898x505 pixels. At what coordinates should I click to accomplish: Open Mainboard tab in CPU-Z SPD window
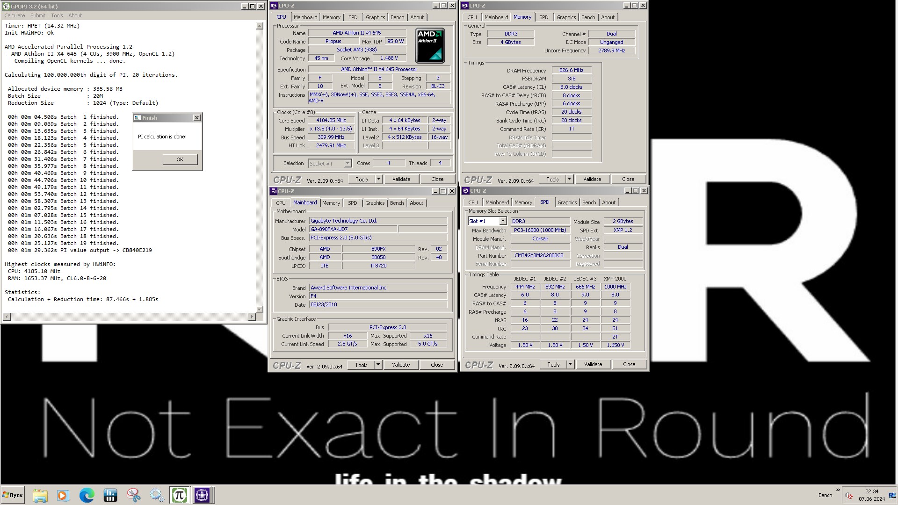coord(497,202)
